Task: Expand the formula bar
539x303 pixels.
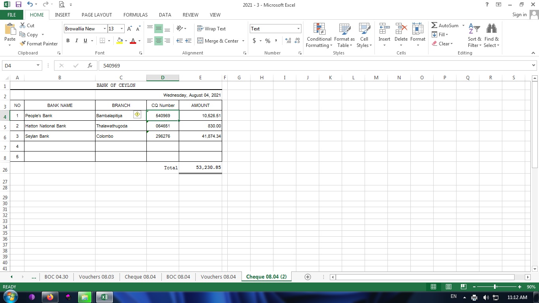Action: 533,65
